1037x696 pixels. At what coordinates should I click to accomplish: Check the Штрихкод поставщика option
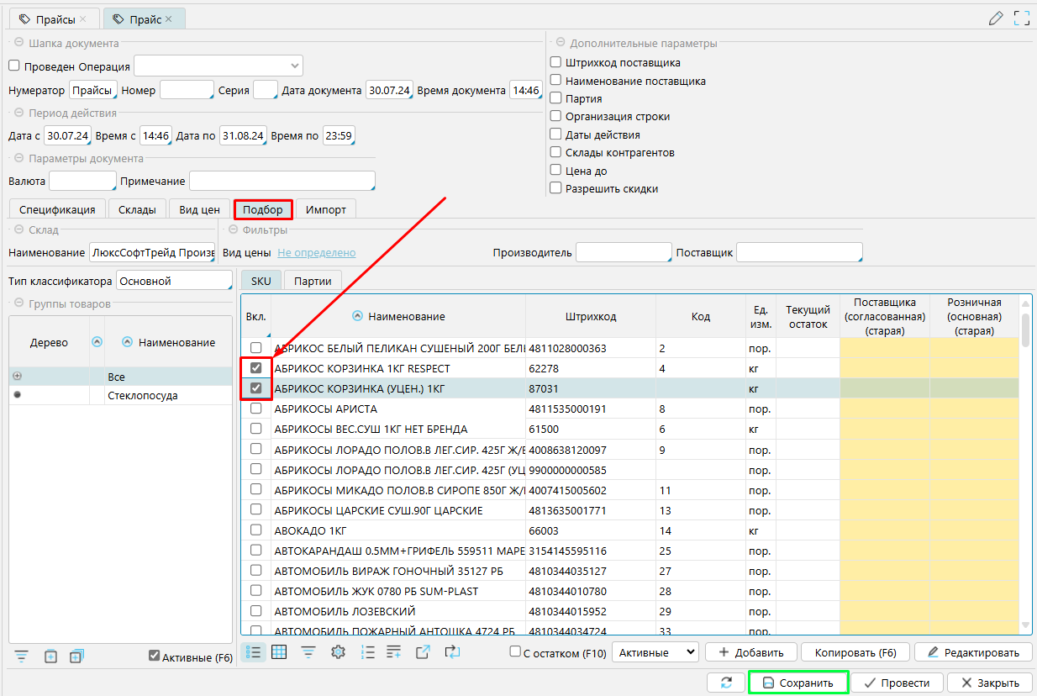point(555,62)
